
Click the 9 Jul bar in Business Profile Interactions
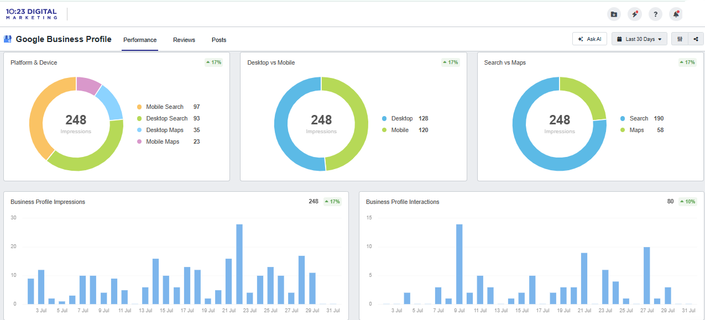[459, 264]
